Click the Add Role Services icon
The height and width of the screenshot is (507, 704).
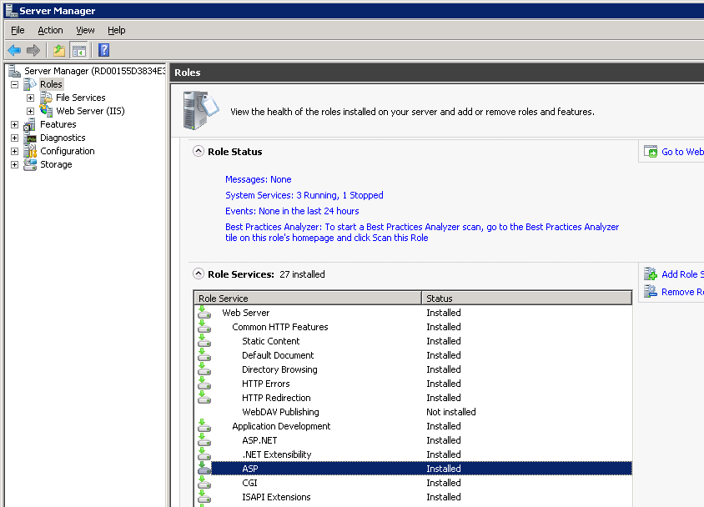[651, 274]
